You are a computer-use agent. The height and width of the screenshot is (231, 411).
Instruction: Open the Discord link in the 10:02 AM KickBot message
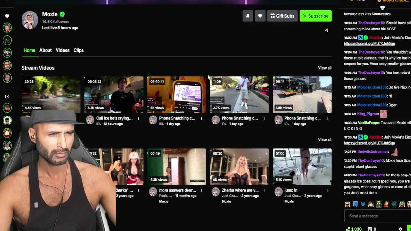[369, 43]
